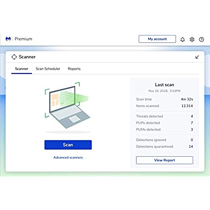Go to the Reports tab

coord(74,69)
